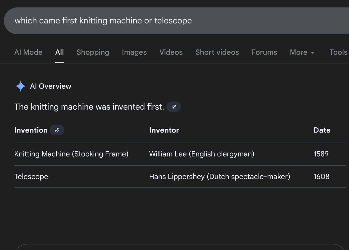Select 'Knitting Machine (Stocking Frame)' cell

pyautogui.click(x=71, y=154)
